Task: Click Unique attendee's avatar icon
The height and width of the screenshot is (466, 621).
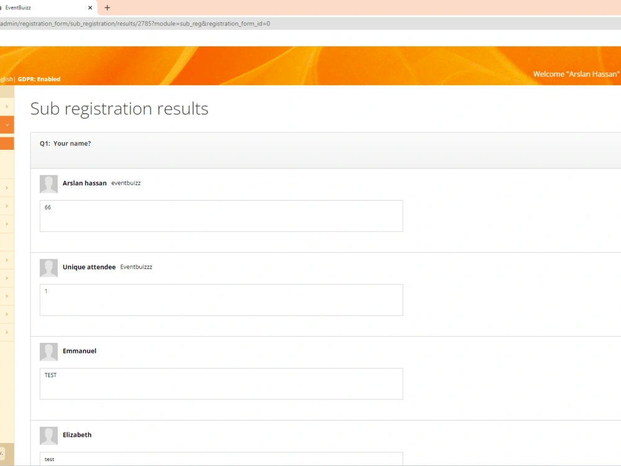Action: tap(48, 268)
